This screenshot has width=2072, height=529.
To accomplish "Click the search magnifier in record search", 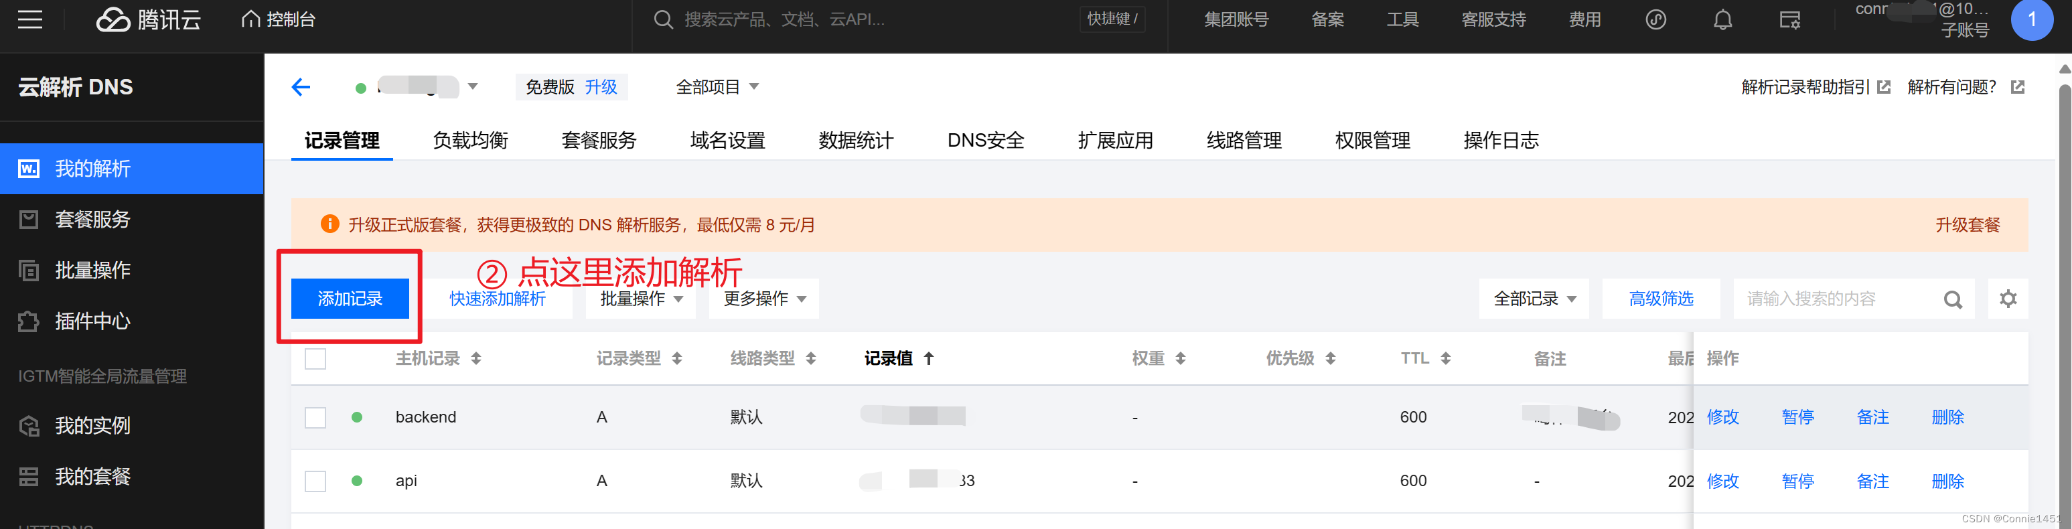I will point(1952,300).
